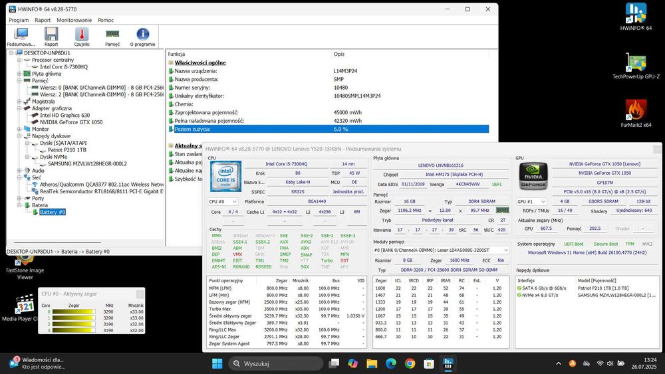Click the HWiNFO taskbar icon
The width and height of the screenshot is (665, 374).
click(x=448, y=363)
